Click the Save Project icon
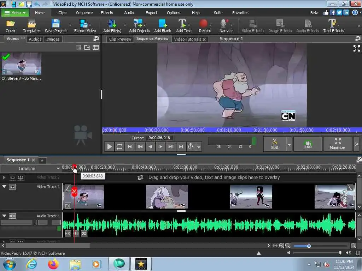 56,24
